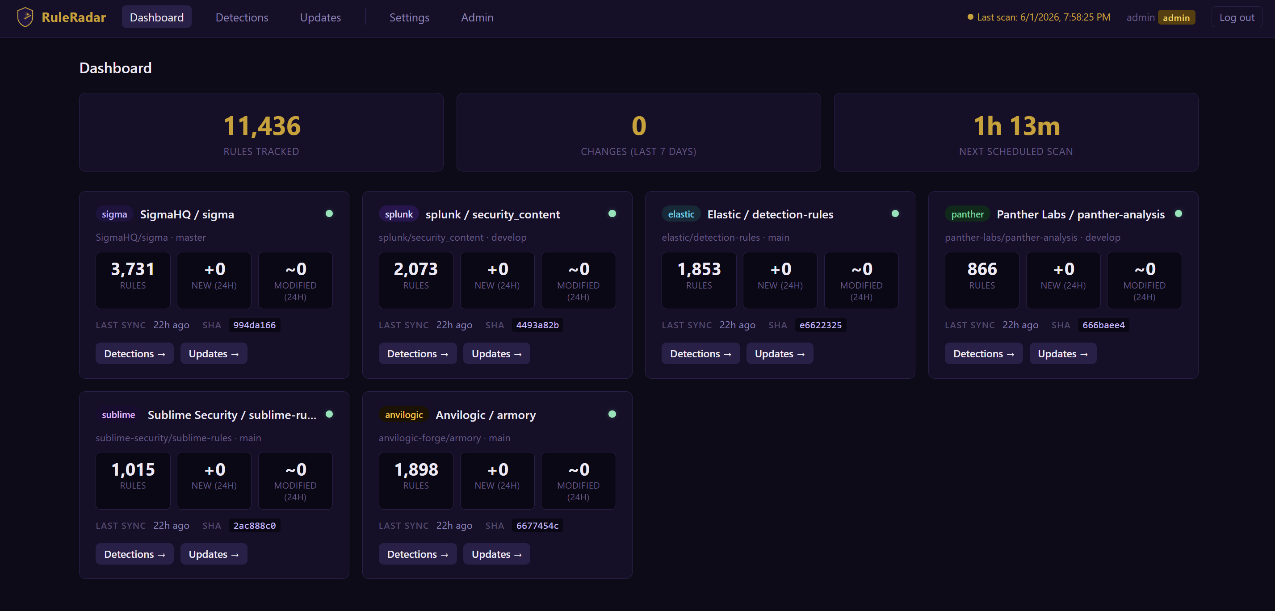Open Updates for Panther Labs
Screen dimensions: 1275x611
pyautogui.click(x=1063, y=354)
